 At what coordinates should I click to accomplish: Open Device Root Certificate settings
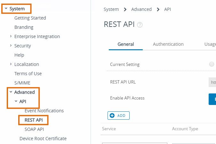(x=43, y=139)
